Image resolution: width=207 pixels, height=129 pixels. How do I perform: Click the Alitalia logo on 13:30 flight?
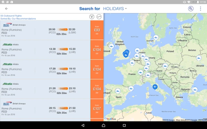pos(7,45)
